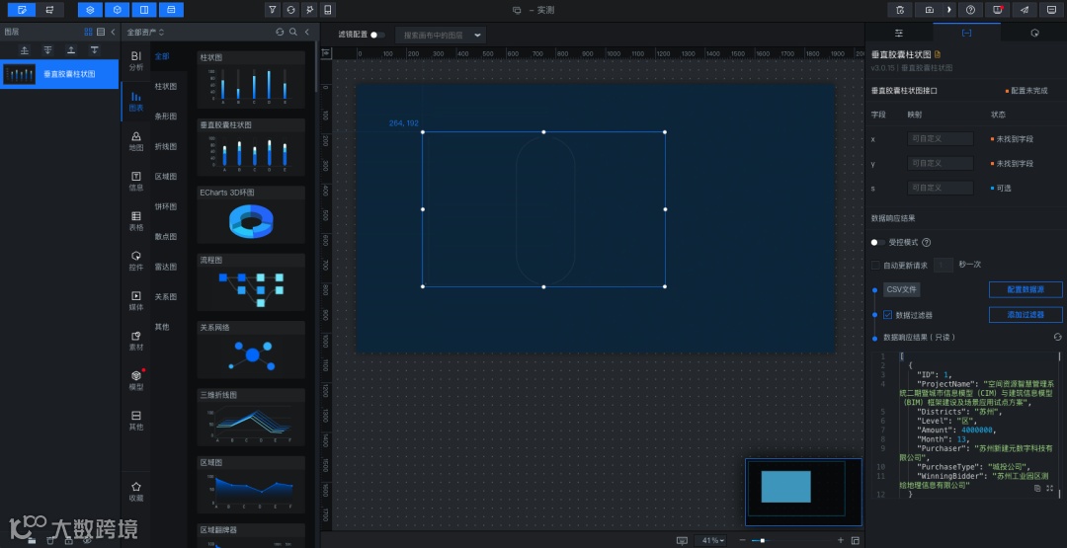The image size is (1067, 548).
Task: Select 图表 chart category in sidebar
Action: (136, 102)
